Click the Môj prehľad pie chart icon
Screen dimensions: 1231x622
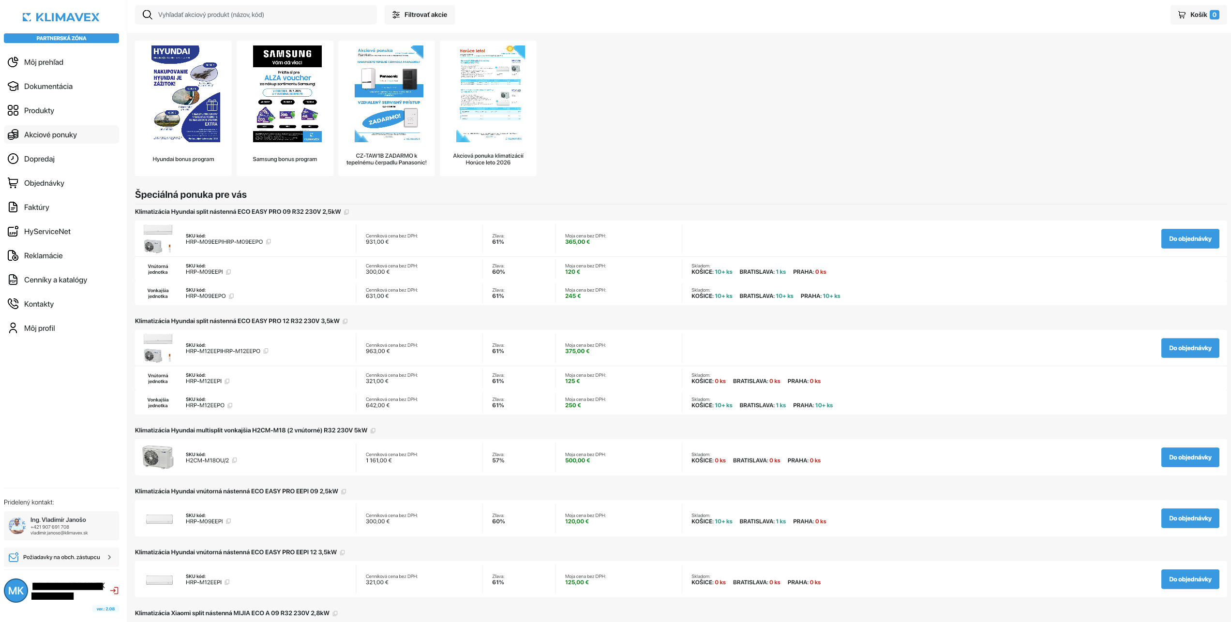pyautogui.click(x=13, y=62)
